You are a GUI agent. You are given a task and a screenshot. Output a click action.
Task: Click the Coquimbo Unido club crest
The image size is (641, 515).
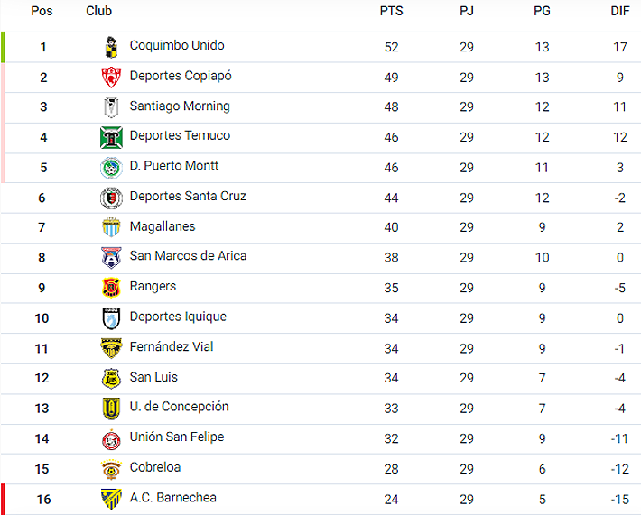pos(110,47)
